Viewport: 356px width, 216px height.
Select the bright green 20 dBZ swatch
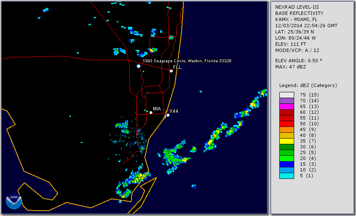[286, 158]
